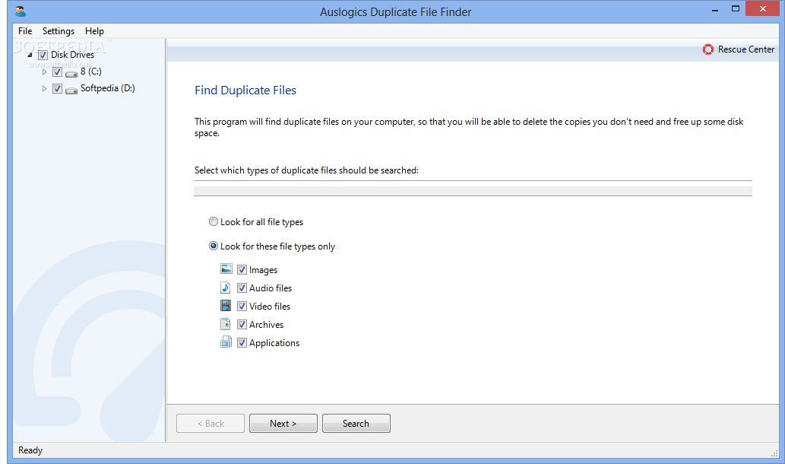
Task: Click the Applications label text
Action: (x=274, y=343)
